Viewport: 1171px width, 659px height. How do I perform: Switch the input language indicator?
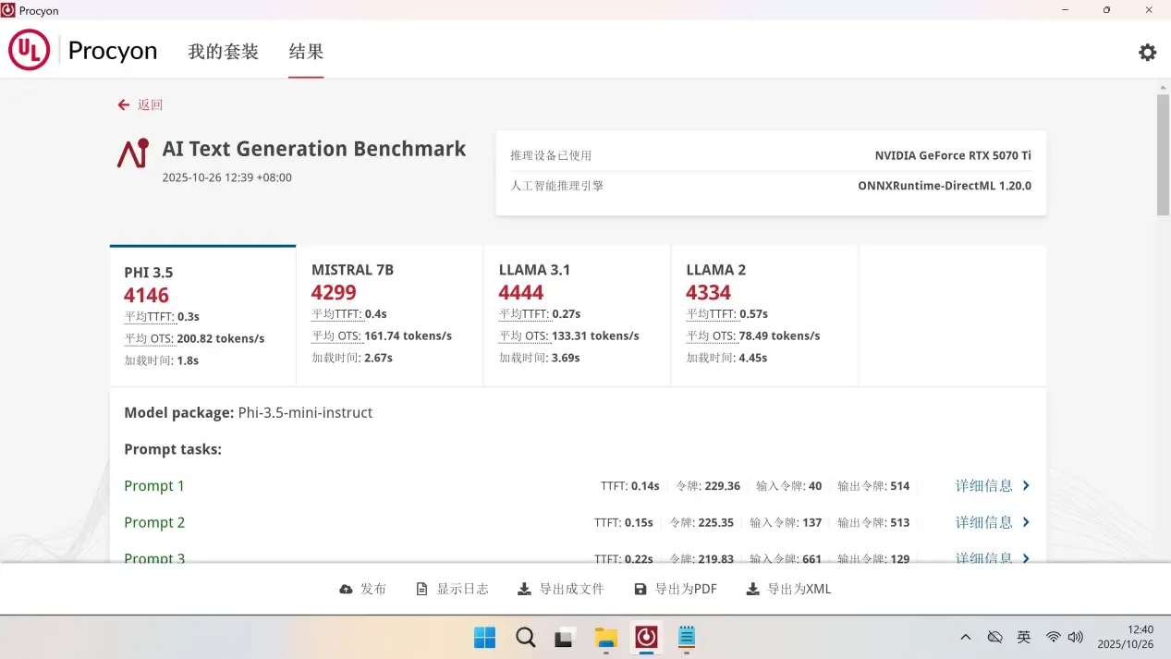pos(1024,638)
